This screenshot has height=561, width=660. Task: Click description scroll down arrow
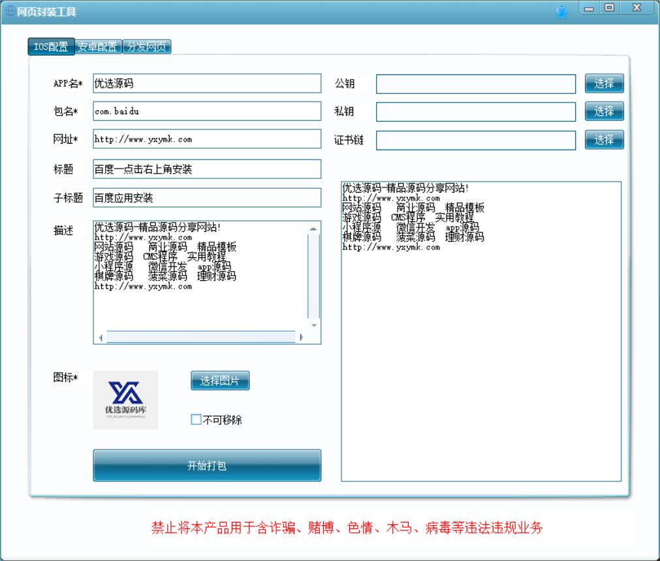click(313, 325)
